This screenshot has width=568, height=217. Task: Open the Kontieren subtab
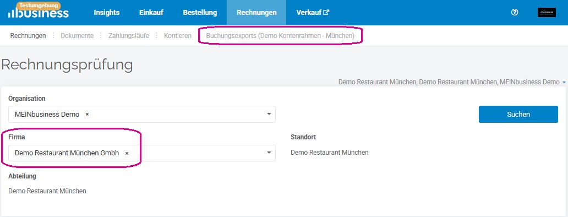pos(177,35)
